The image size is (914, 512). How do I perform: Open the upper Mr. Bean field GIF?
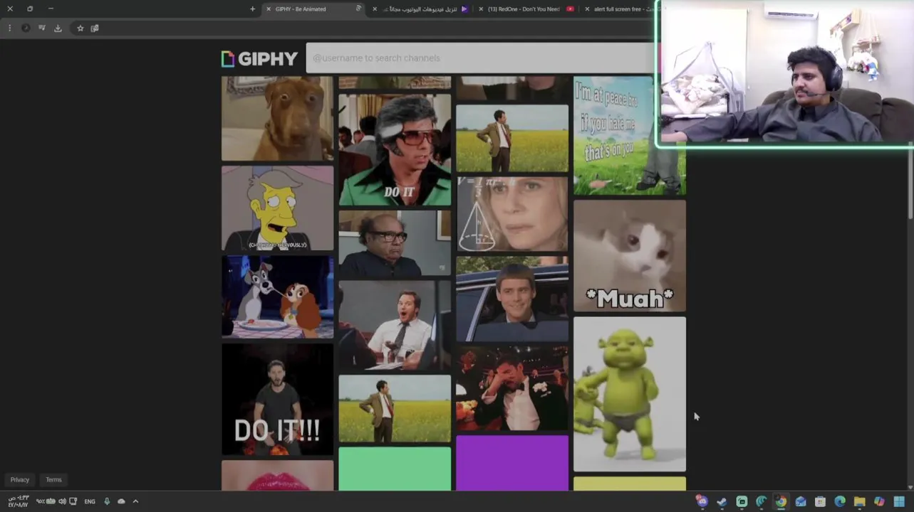(x=512, y=138)
